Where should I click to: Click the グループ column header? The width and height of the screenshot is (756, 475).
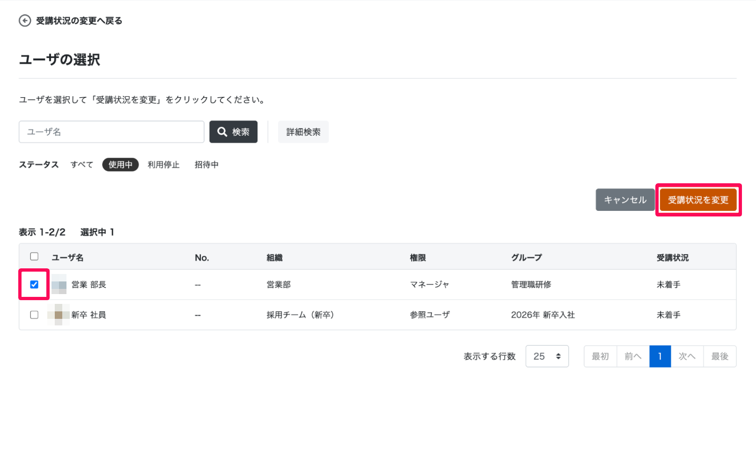[527, 258]
